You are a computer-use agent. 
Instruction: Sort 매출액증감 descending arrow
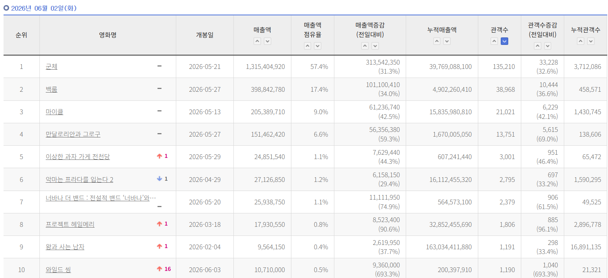pyautogui.click(x=375, y=46)
